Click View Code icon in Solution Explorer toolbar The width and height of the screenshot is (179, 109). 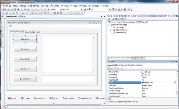pyautogui.click(x=119, y=19)
